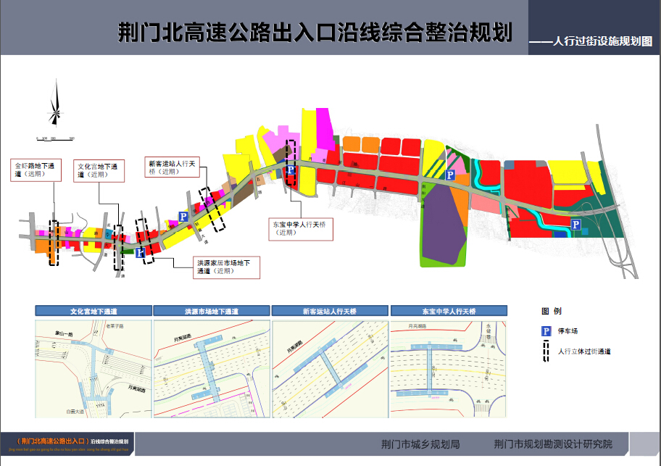Open the 文化宫地下通道 detail diagram thumbnail
The image size is (661, 466).
pyautogui.click(x=93, y=367)
